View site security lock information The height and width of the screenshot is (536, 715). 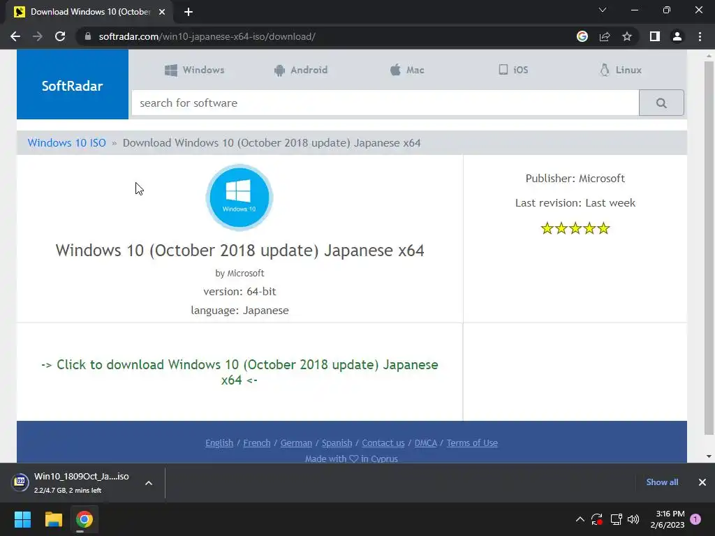(x=88, y=36)
